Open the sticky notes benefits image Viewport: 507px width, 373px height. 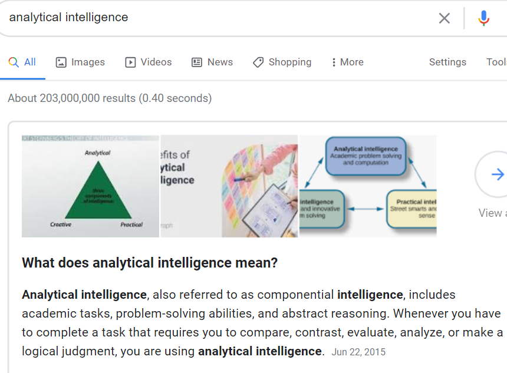(x=229, y=186)
